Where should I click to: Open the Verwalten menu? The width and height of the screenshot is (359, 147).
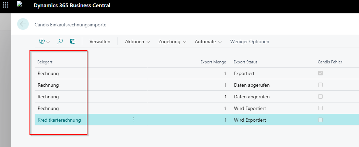tap(100, 41)
